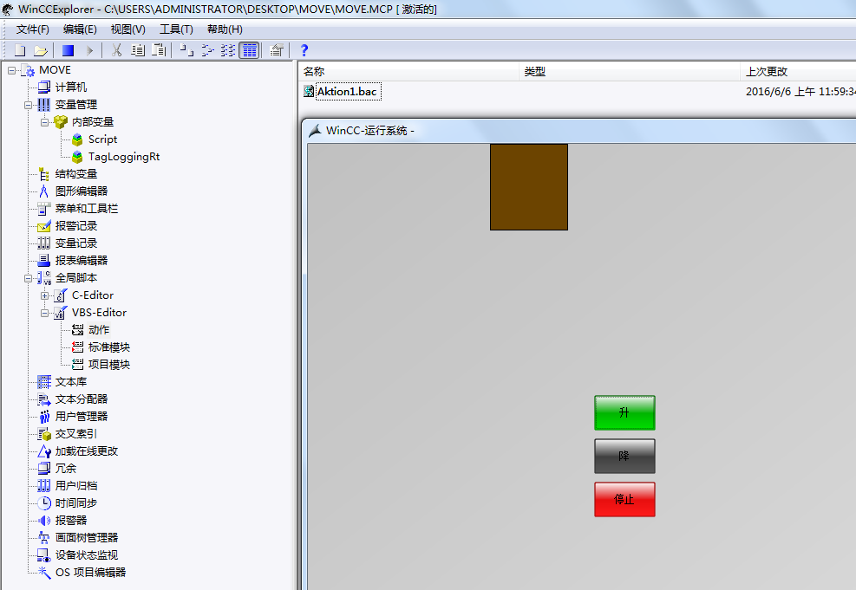The height and width of the screenshot is (590, 856).
Task: Select the 冗余 tree item
Action: (x=66, y=469)
